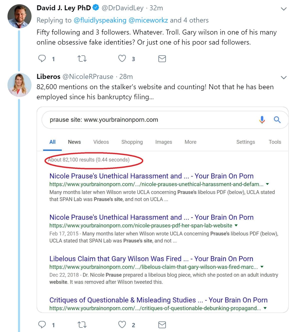Open the Tools search option

click(x=275, y=142)
